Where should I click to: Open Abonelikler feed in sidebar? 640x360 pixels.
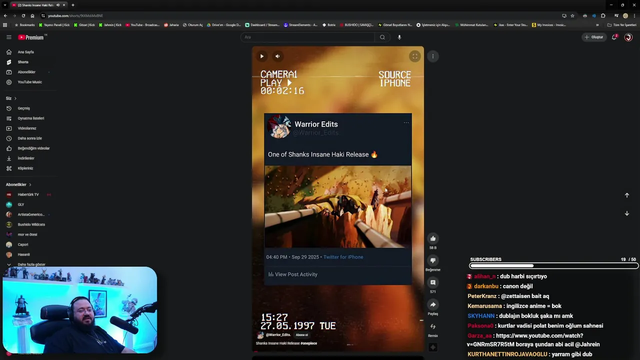click(27, 72)
